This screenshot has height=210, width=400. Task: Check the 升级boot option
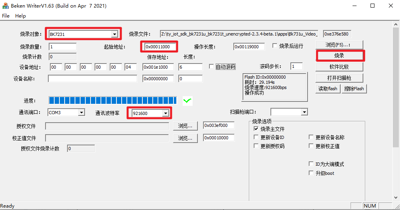point(311,173)
